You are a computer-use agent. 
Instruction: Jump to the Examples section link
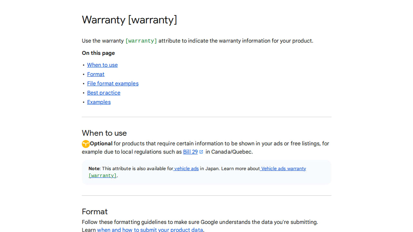pos(99,102)
